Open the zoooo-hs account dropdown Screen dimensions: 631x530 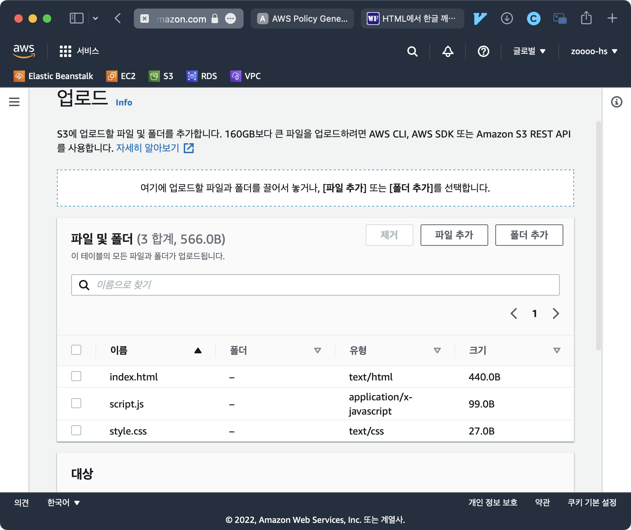(594, 51)
